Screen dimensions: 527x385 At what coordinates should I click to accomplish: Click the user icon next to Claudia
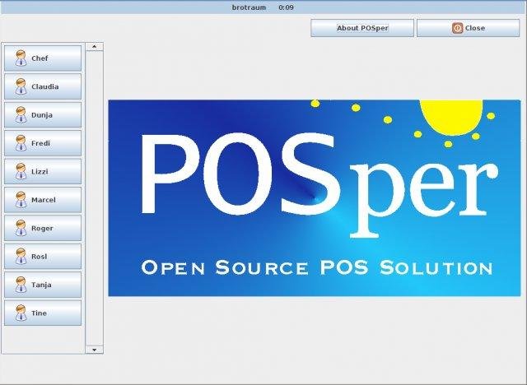(21, 86)
